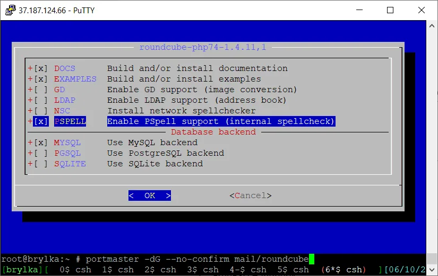
Task: Minimize the PuTTY window
Action: tap(359, 10)
